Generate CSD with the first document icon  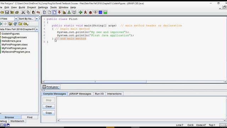coord(44,12)
